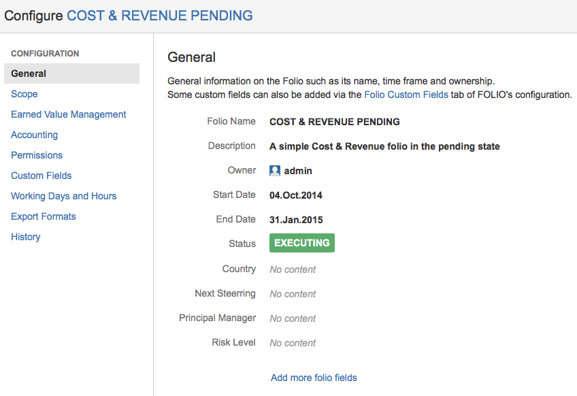Open the Accounting settings page
Image resolution: width=577 pixels, height=396 pixels.
(x=34, y=135)
